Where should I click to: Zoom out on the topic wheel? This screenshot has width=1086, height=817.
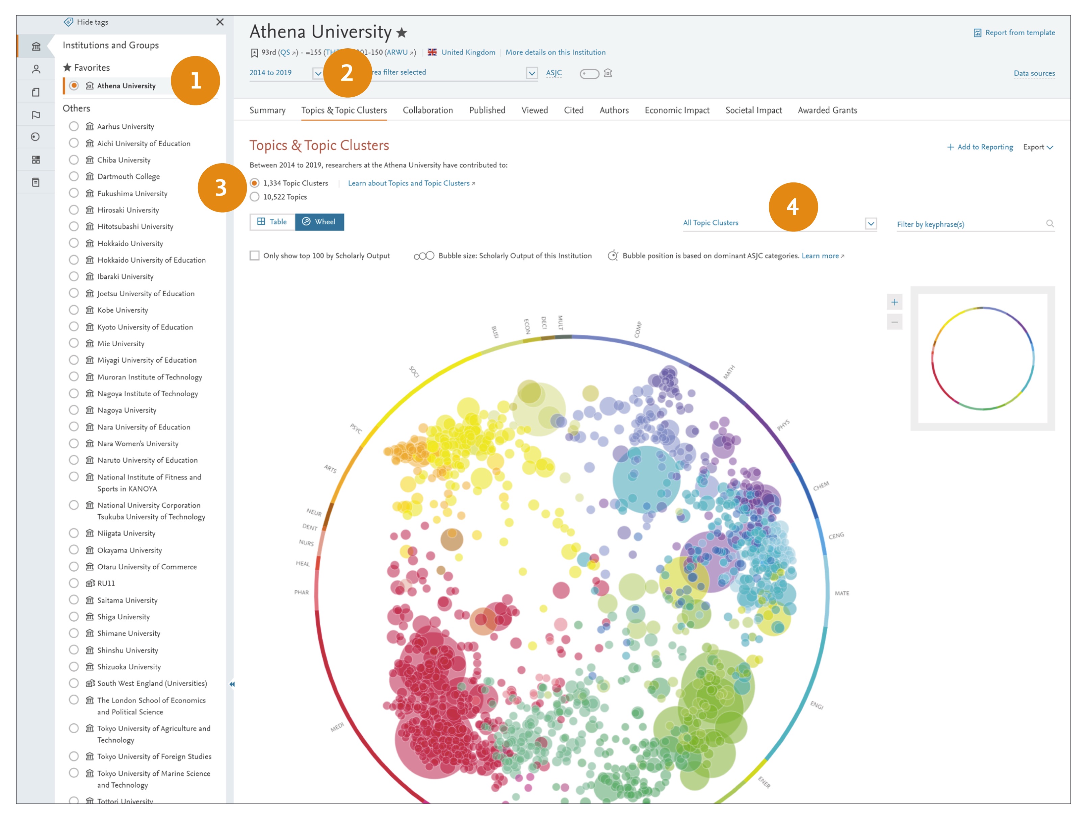[895, 322]
